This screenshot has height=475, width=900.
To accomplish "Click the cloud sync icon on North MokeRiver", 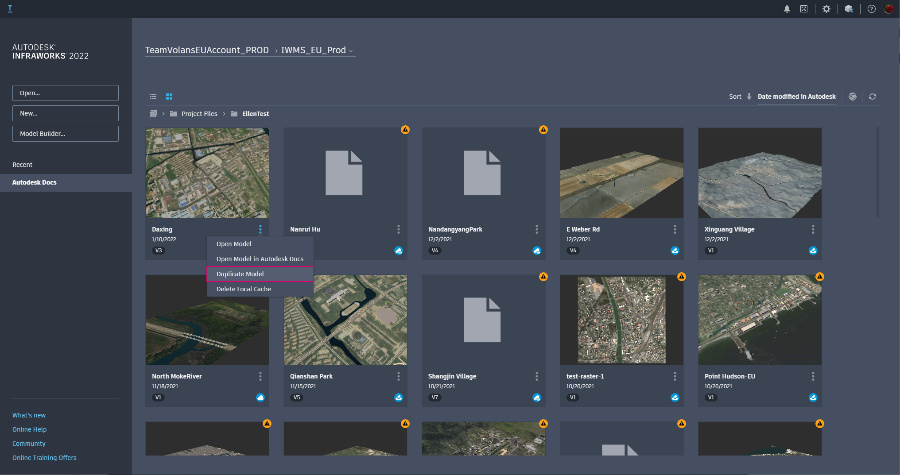I will tap(260, 398).
